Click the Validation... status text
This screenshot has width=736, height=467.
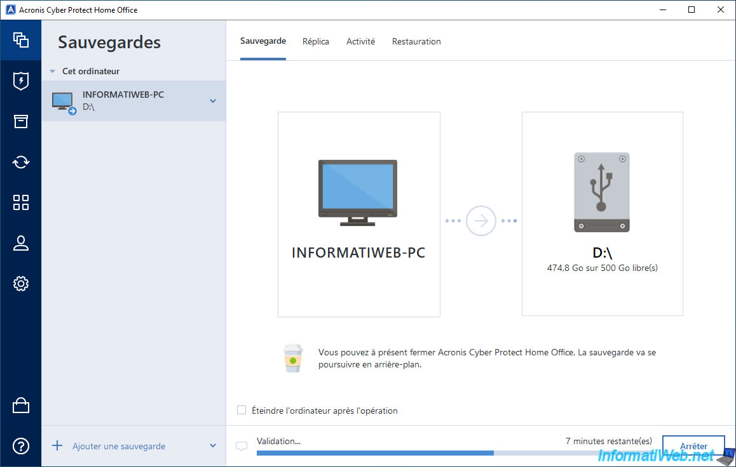click(x=278, y=441)
